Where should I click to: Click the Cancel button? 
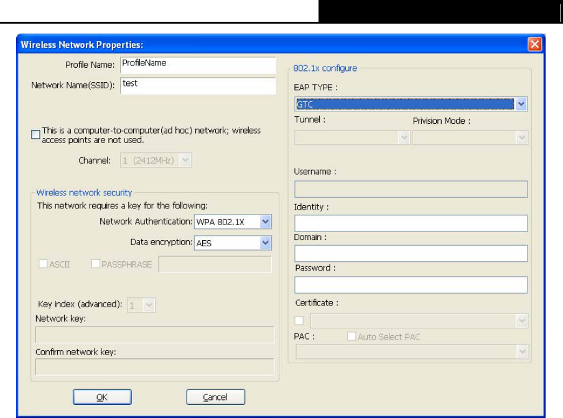coord(215,397)
